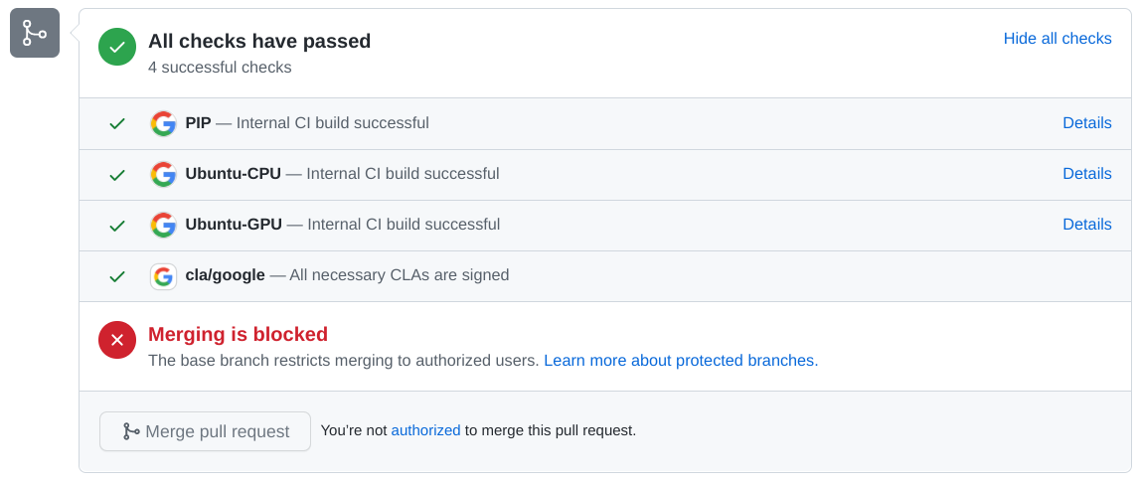Click the Google logo beside Ubuntu-CPU check
The height and width of the screenshot is (483, 1140).
click(x=163, y=174)
